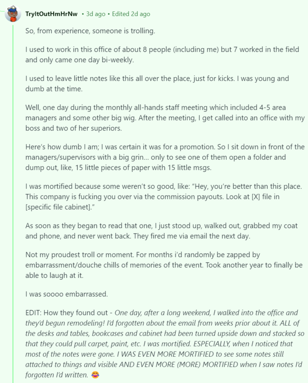This screenshot has width=308, height=383.
Task: Click the paragraph beginning 'Here's how dumb I am'
Action: pos(165,157)
